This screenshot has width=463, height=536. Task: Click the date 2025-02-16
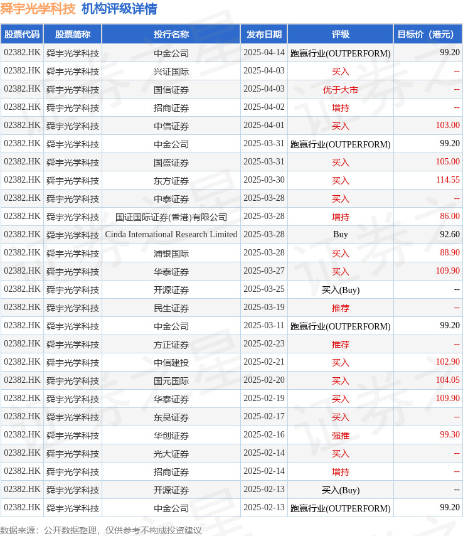click(x=264, y=434)
